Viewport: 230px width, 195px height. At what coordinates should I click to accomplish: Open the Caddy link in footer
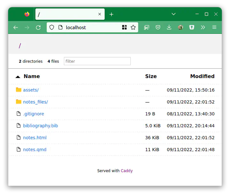tap(126, 171)
